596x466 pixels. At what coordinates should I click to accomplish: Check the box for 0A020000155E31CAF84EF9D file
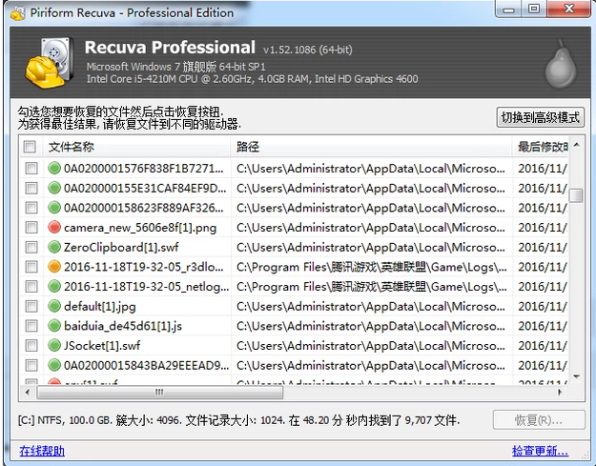pos(31,188)
